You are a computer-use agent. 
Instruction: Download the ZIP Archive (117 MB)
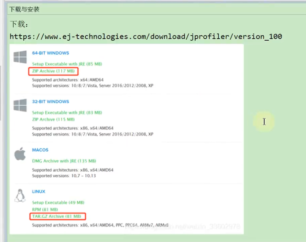coord(53,71)
